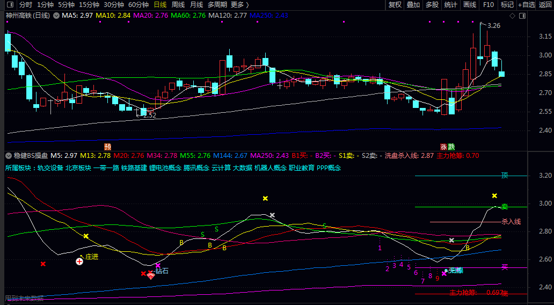Viewport: 554px width, 305px height.
Task: Click the orange 预 forecast marker icon
Action: 108,146
